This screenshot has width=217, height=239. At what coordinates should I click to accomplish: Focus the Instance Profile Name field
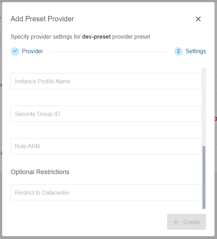[106, 81]
